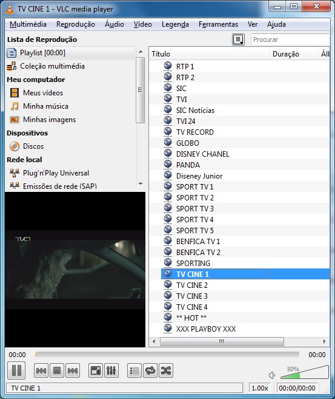The image size is (335, 399).
Task: Click sidebar scrollbar up arrow
Action: pos(141,52)
